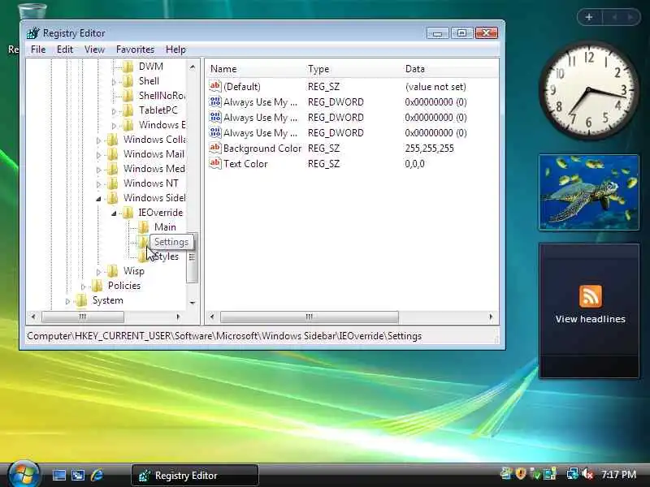The width and height of the screenshot is (650, 487).
Task: Select the Windows Media key
Action: pyautogui.click(x=154, y=169)
